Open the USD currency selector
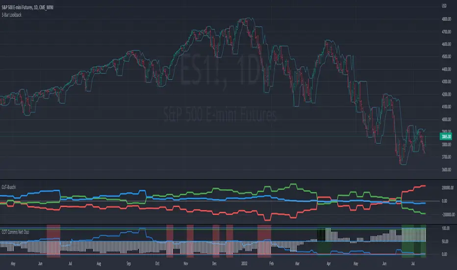Image resolution: width=457 pixels, height=270 pixels. tap(444, 6)
